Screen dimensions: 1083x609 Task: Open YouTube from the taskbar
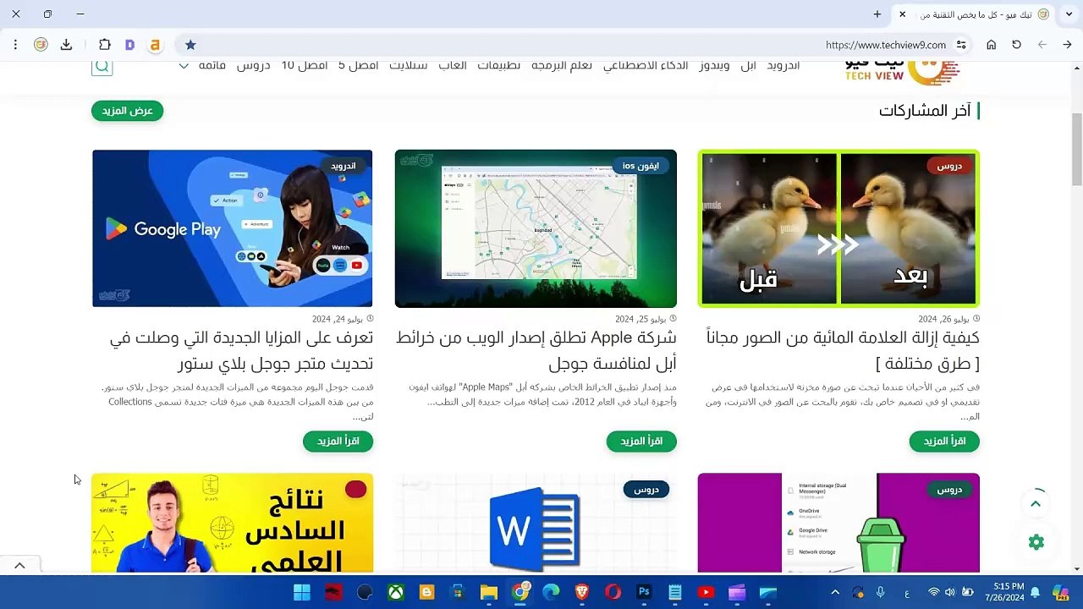click(x=706, y=593)
